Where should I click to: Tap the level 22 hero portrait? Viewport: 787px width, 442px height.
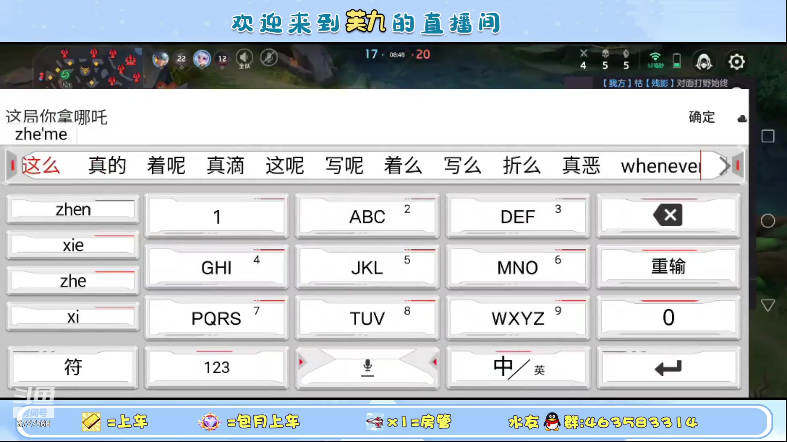click(160, 59)
